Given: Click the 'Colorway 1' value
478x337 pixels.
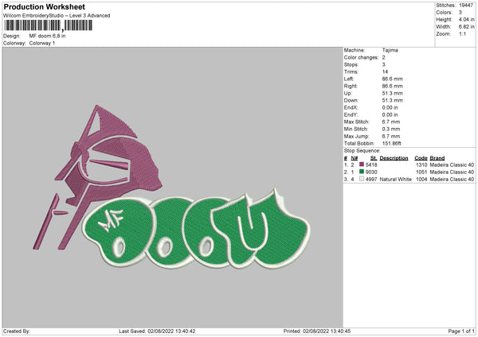Looking at the screenshot, I should click(x=42, y=43).
